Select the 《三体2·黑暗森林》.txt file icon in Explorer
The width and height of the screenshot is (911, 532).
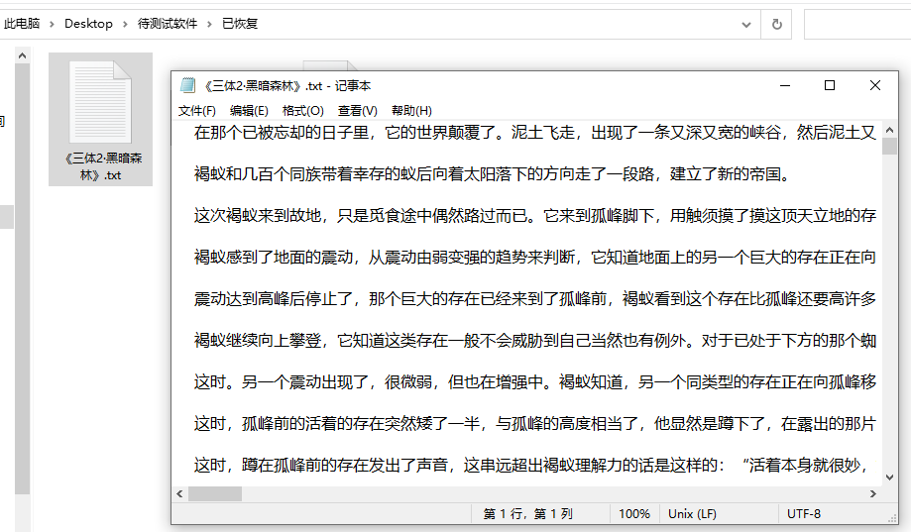click(x=100, y=103)
